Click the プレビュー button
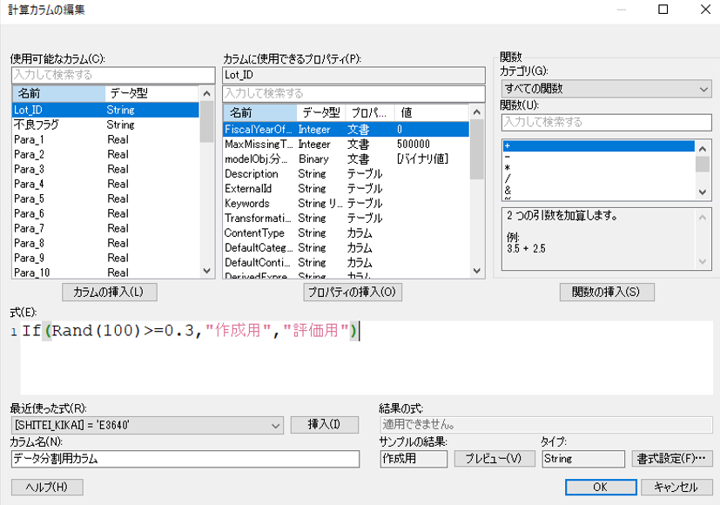This screenshot has width=720, height=505. [x=494, y=459]
